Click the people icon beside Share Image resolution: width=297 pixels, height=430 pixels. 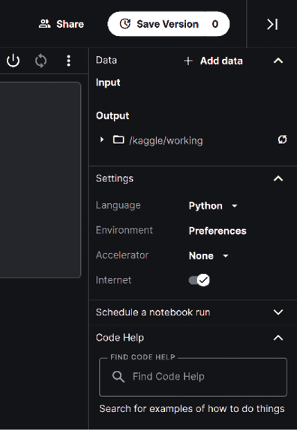[45, 24]
